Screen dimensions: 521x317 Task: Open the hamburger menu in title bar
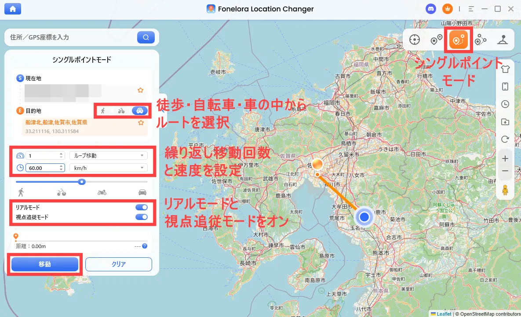[471, 9]
